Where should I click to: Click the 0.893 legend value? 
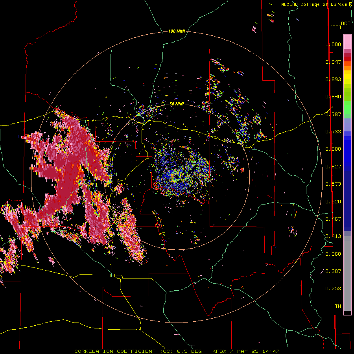(x=333, y=79)
